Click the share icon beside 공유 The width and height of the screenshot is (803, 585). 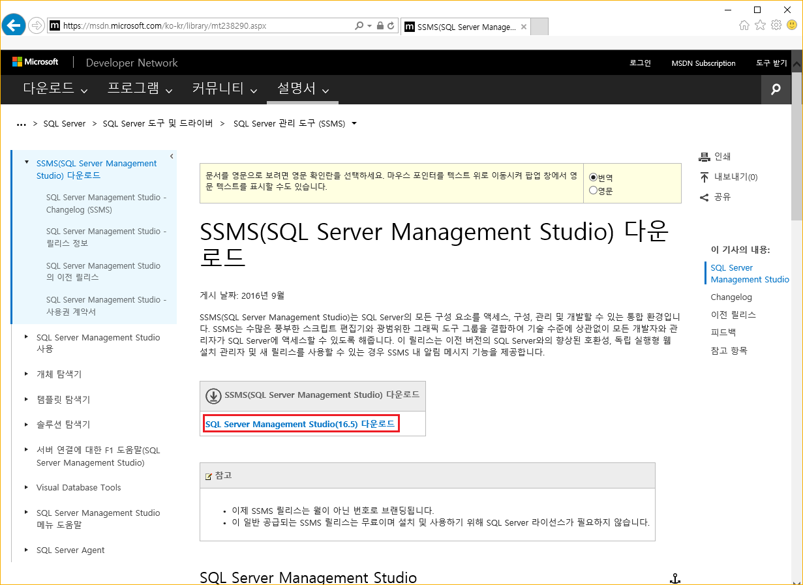pos(704,197)
